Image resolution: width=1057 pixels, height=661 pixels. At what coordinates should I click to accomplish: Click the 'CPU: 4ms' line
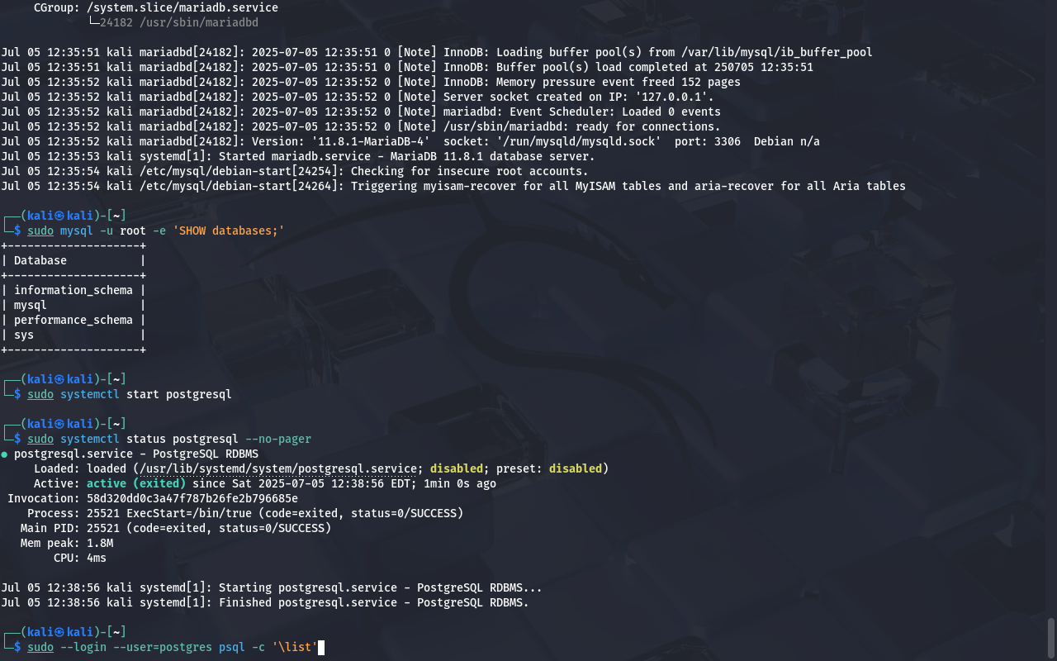tap(80, 558)
